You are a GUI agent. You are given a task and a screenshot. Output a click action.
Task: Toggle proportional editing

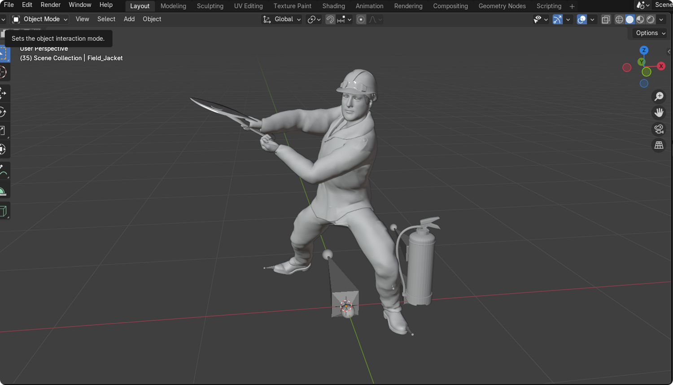click(361, 19)
